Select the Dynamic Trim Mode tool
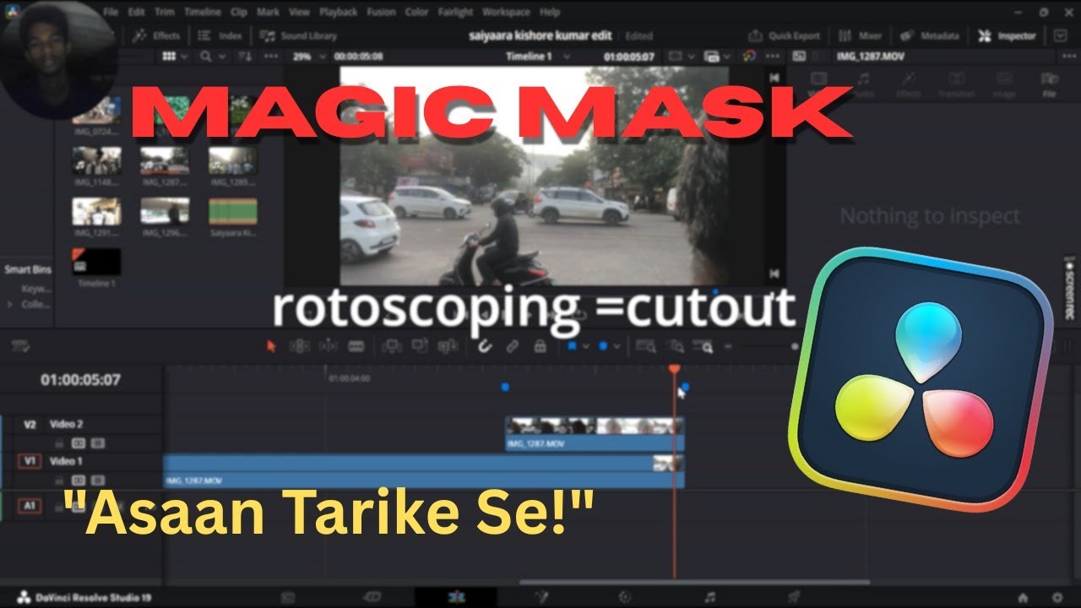 point(329,345)
